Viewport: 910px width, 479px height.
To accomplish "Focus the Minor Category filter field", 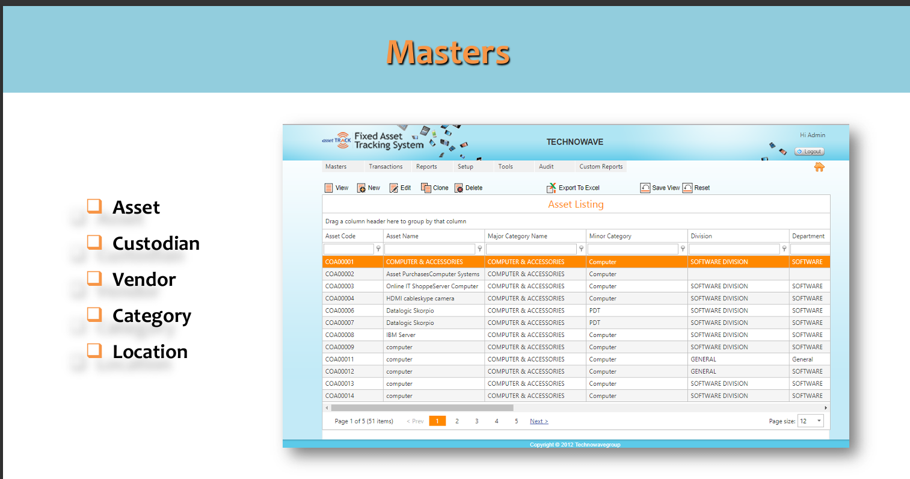I will click(x=633, y=249).
